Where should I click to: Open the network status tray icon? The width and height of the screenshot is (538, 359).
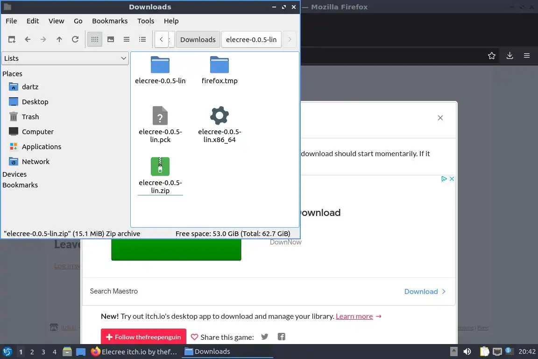tap(497, 352)
